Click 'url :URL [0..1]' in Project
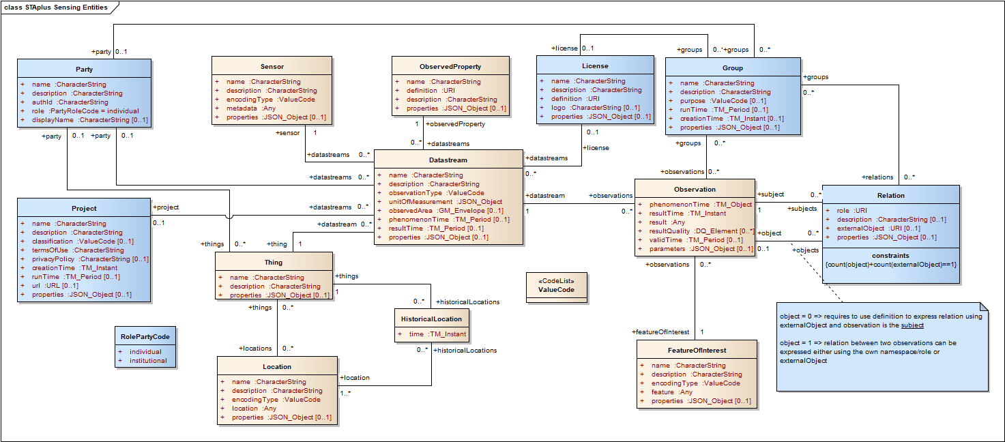The image size is (1005, 442). point(56,286)
